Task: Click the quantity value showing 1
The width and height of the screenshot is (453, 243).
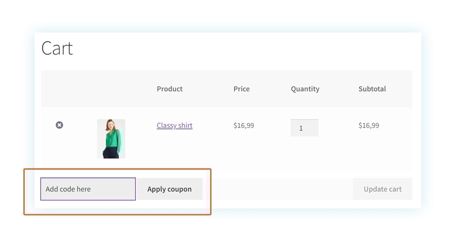Action: 304,127
